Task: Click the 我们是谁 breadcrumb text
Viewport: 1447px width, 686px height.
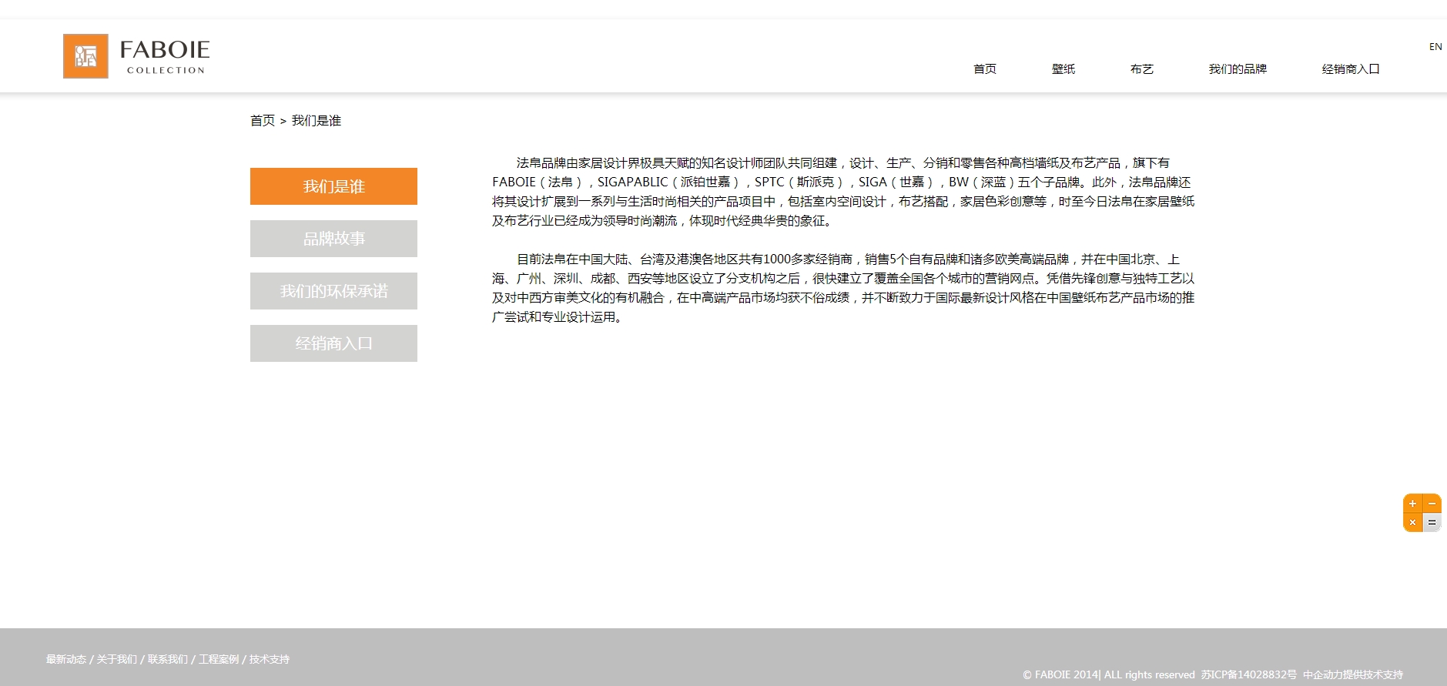Action: [317, 121]
